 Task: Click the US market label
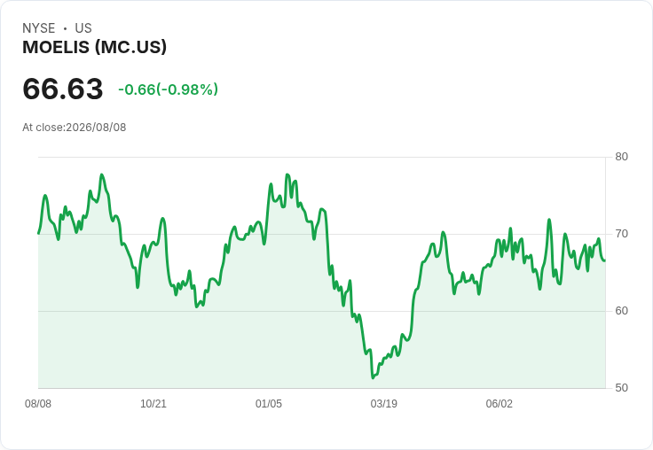tap(83, 28)
